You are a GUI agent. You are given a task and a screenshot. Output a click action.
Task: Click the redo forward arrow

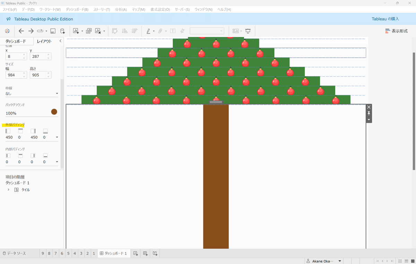[x=31, y=31]
